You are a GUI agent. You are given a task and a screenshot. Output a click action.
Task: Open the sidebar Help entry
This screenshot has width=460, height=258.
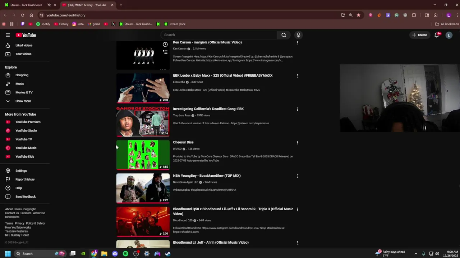pyautogui.click(x=18, y=188)
